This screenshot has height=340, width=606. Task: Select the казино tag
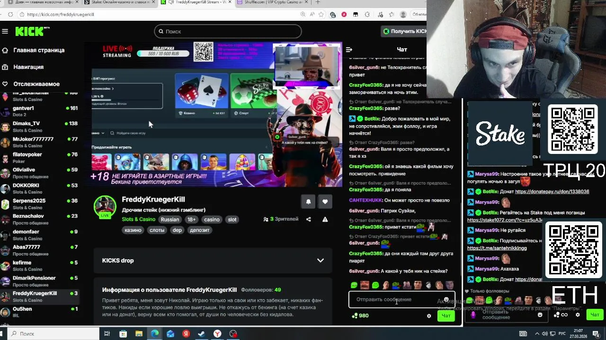click(133, 230)
